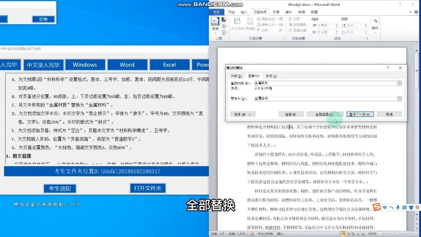Viewport: 421px width, 237px height.
Task: Click the Arrange (排列) ribbon icon
Action: (375, 21)
